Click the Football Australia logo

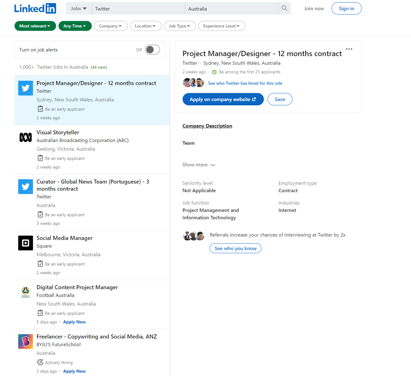[x=25, y=292]
